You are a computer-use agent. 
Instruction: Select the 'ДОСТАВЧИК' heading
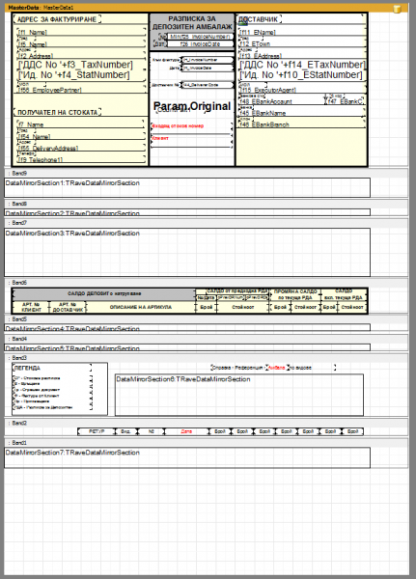[x=259, y=19]
